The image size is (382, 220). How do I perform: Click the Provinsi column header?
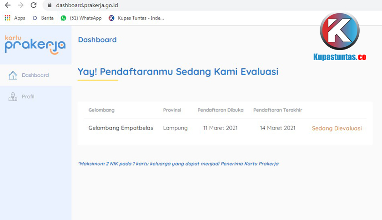coord(172,110)
